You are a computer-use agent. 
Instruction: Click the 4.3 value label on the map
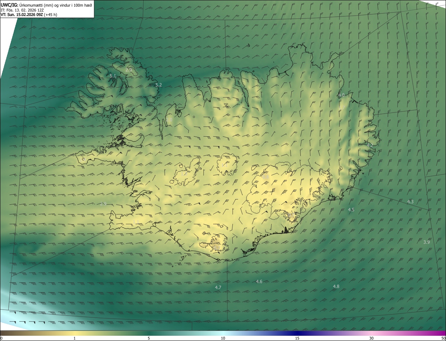410,202
